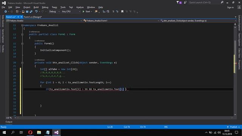Open the Test menu
The width and height of the screenshot is (242, 136).
pyautogui.click(x=71, y=7)
